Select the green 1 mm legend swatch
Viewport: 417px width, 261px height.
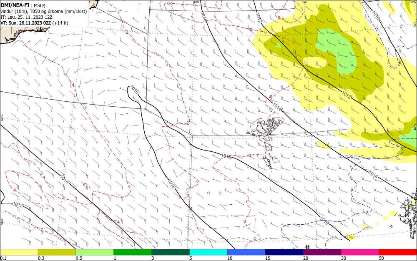tap(133, 252)
